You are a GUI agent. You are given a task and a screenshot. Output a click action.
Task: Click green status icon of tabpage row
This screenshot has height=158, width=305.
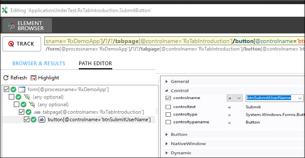pos(28,112)
